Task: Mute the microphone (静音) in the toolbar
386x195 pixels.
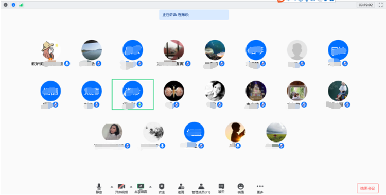Action: [99, 189]
